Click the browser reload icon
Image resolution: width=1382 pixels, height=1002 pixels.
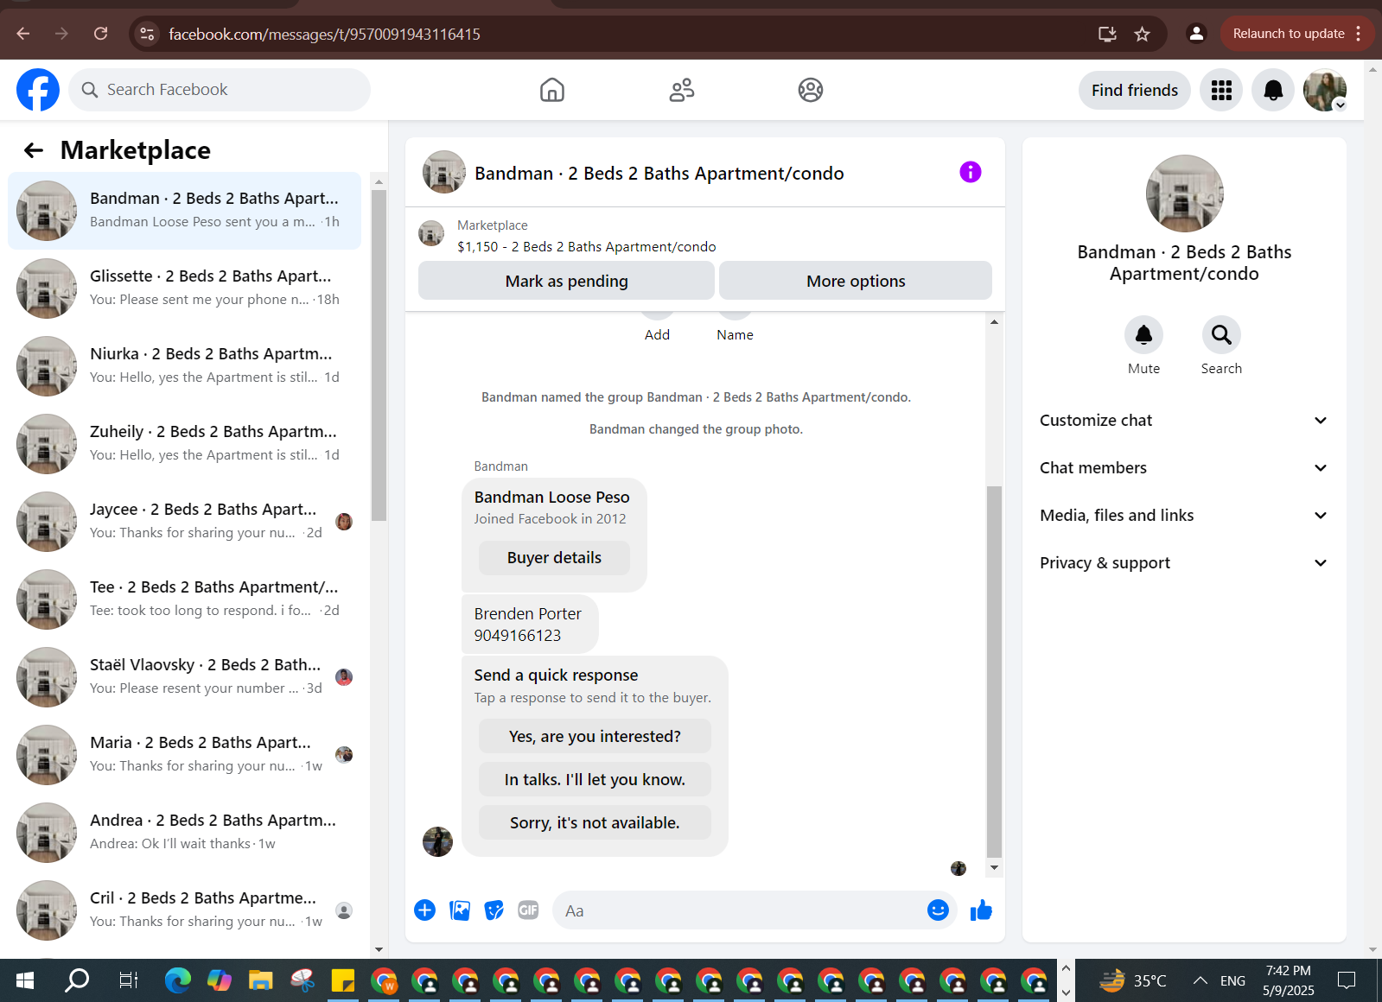coord(101,34)
